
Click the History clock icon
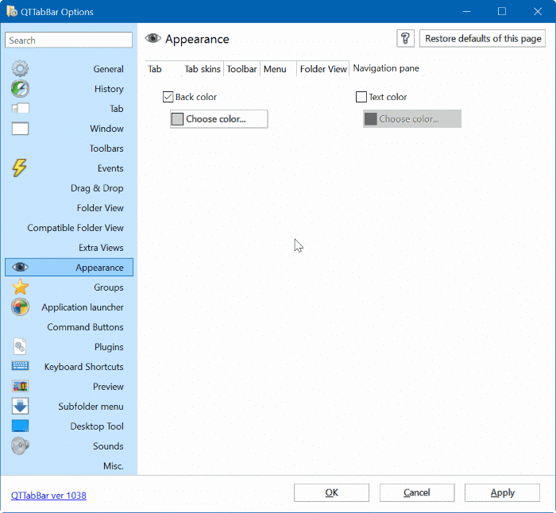pyautogui.click(x=20, y=89)
